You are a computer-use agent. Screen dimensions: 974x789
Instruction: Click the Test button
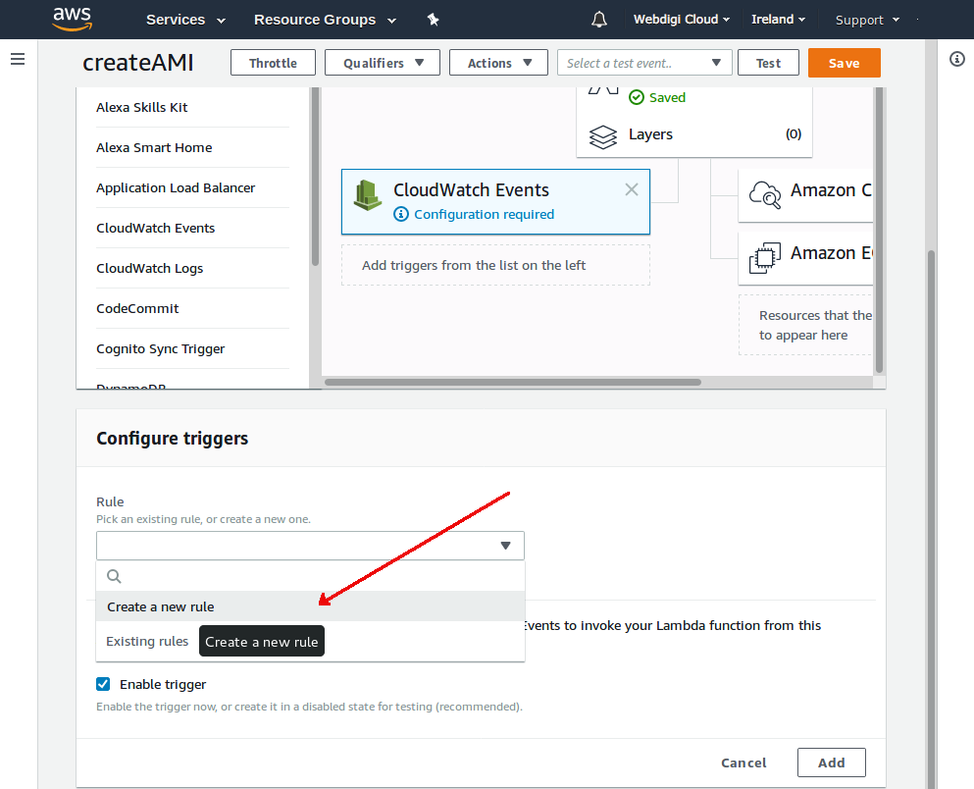(768, 63)
